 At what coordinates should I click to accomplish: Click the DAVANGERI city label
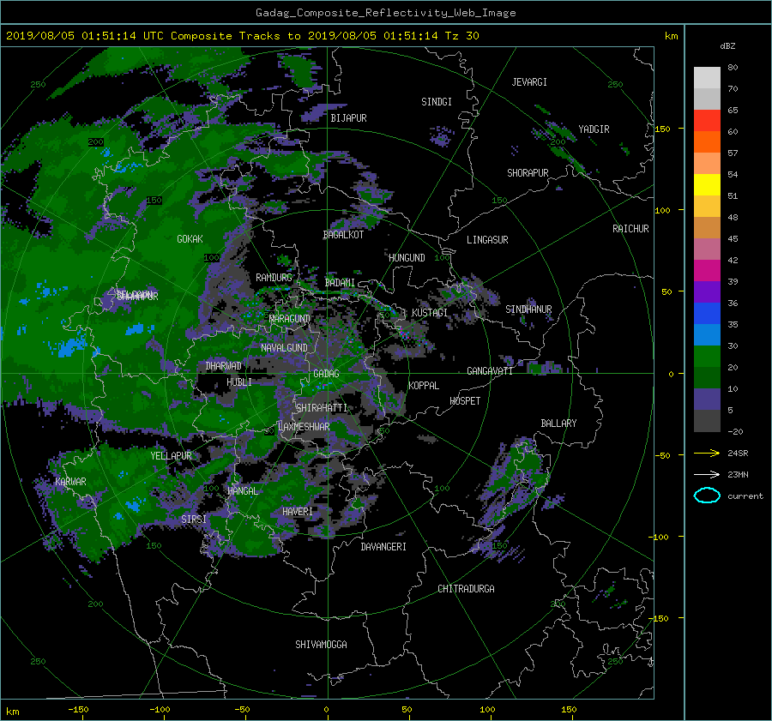coord(383,547)
